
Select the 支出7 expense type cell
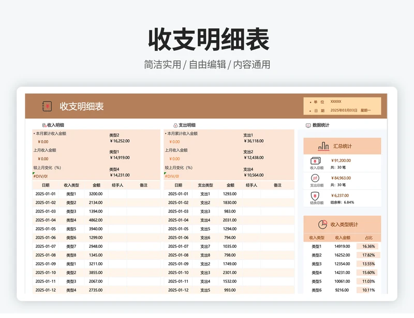(x=205, y=246)
